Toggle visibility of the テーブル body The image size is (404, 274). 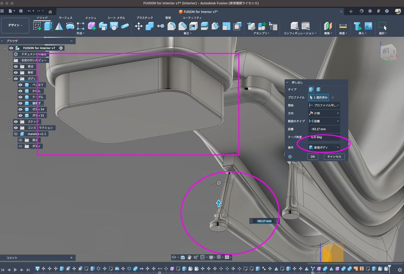pos(21,97)
